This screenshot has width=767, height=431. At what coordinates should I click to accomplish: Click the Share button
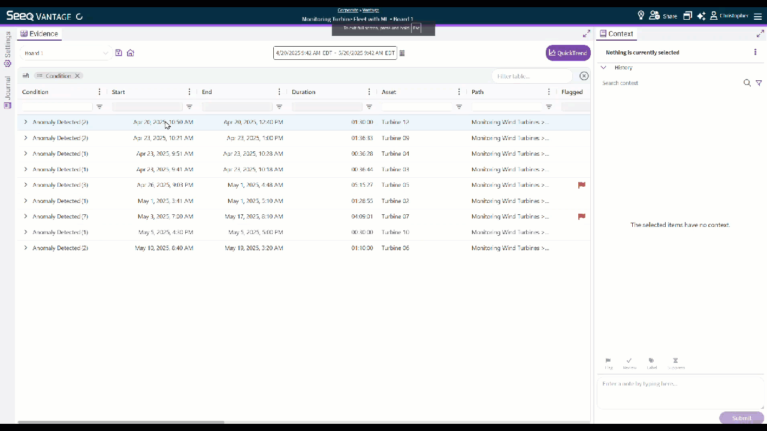[663, 16]
